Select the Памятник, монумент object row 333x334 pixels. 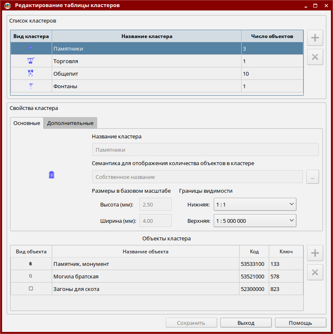(157, 264)
